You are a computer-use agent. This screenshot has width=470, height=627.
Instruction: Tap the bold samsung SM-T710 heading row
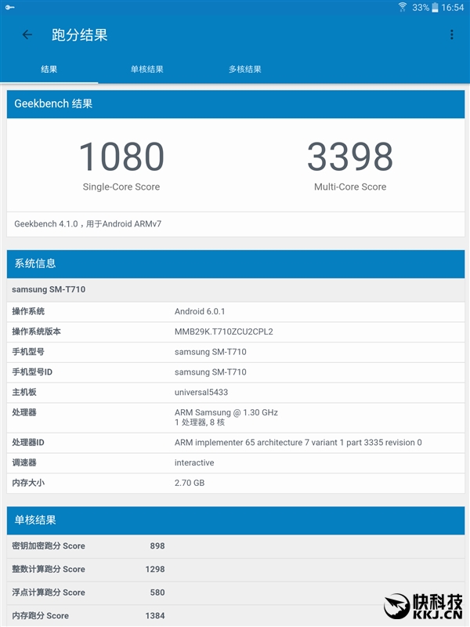[236, 289]
